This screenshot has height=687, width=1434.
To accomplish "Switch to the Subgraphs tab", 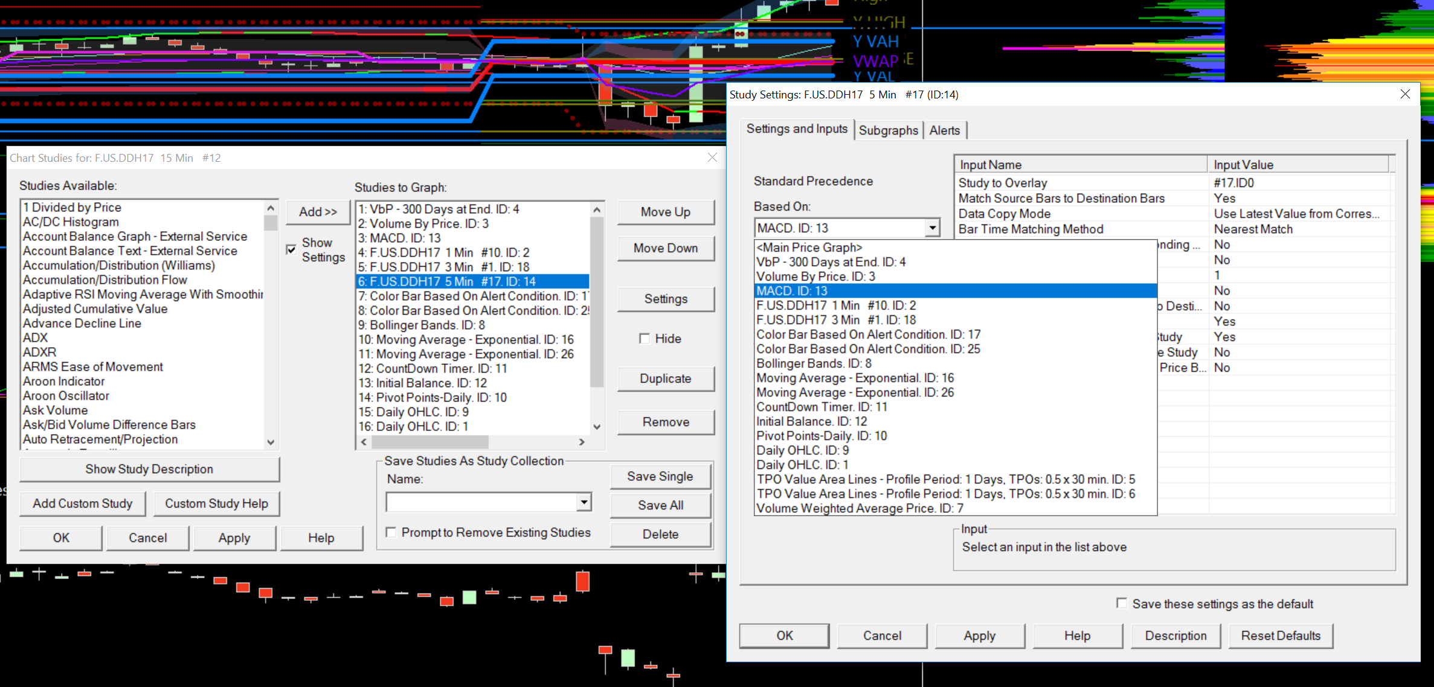I will click(x=888, y=130).
